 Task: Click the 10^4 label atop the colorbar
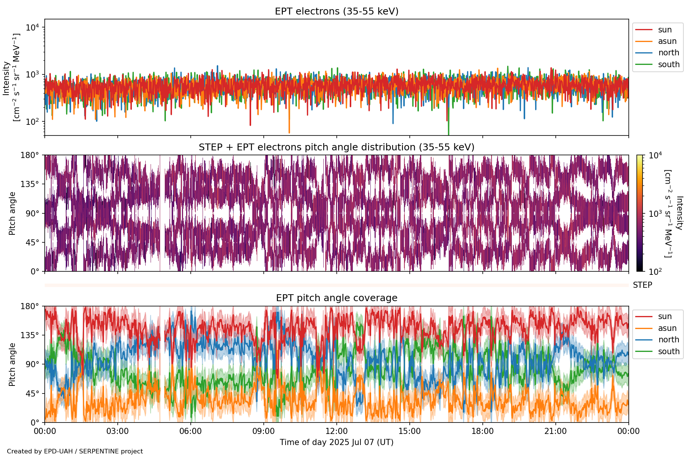pyautogui.click(x=655, y=155)
